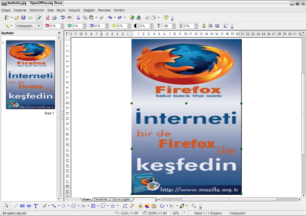Screen dimensions: 306x216
Task: Open the Düzenle menu
Action: coord(20,10)
